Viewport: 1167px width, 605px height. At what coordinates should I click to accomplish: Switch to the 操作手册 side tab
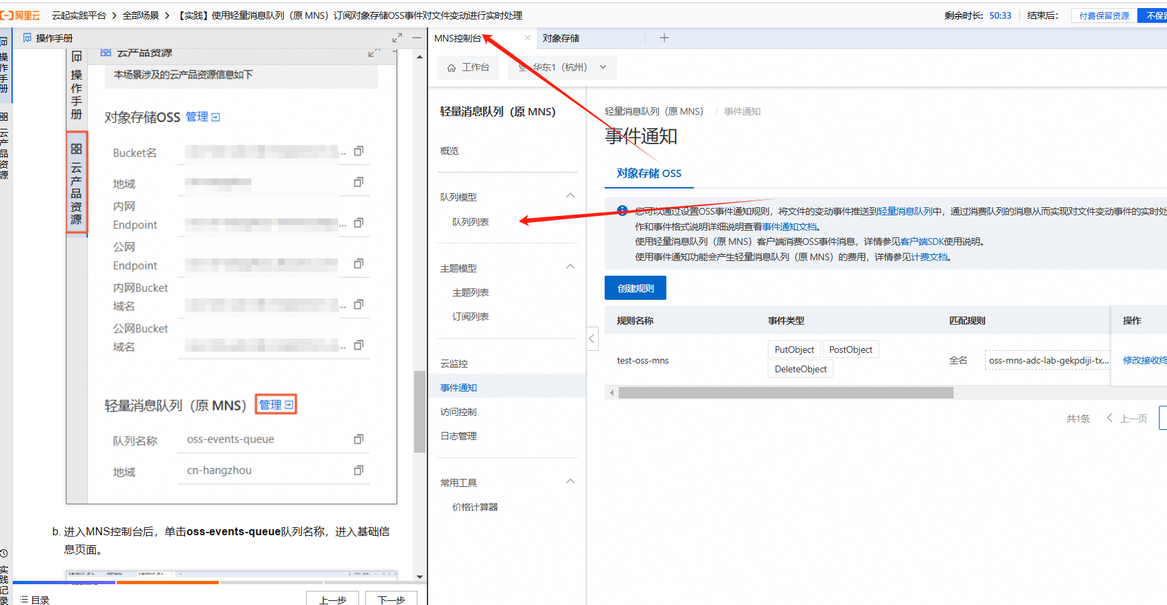[4, 65]
